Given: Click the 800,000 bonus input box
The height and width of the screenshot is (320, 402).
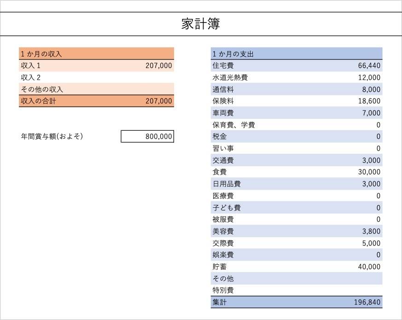Looking at the screenshot, I should click(x=147, y=136).
